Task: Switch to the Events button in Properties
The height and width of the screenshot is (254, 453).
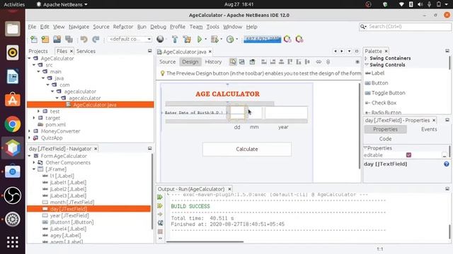Action: point(429,129)
